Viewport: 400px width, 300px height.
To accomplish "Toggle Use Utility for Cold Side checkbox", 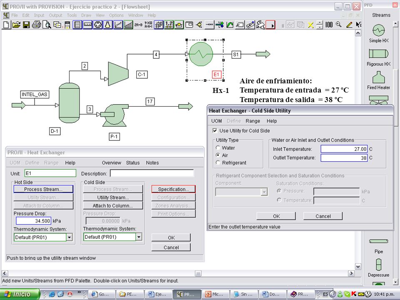I will pos(215,130).
